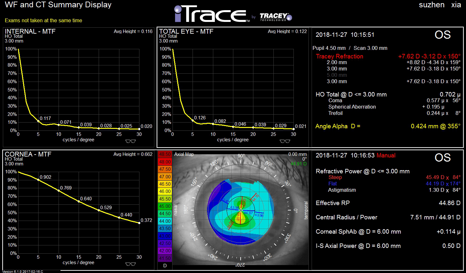Click the 0.082 data point on Total Eye MTF
The height and width of the screenshot is (273, 466).
pos(213,124)
